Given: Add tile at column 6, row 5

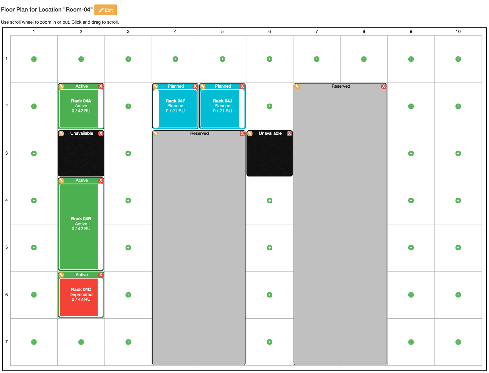Looking at the screenshot, I should click(270, 247).
